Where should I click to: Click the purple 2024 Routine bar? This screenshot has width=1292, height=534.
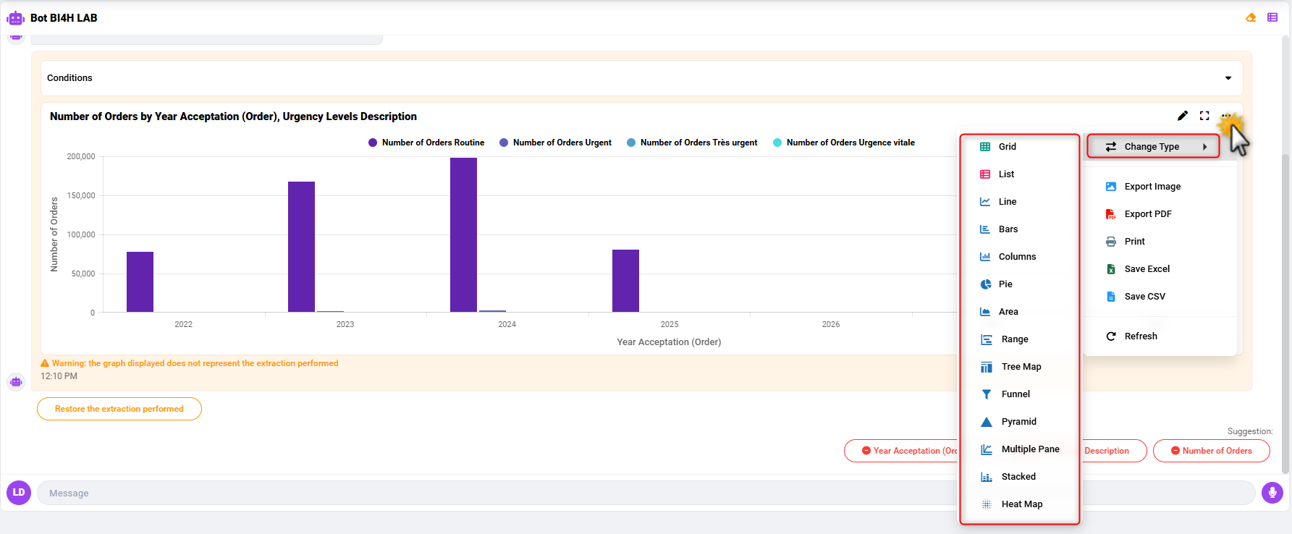[x=463, y=235]
